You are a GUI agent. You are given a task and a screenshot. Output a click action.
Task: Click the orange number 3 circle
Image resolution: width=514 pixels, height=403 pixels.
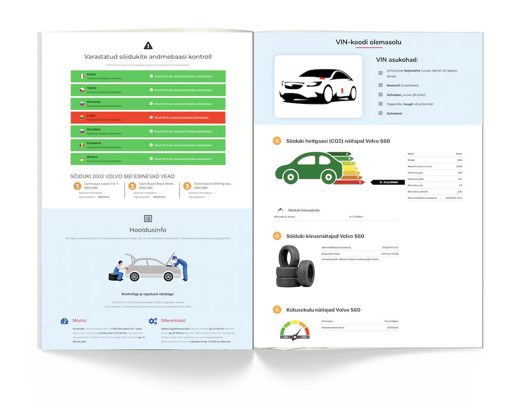coord(187,186)
